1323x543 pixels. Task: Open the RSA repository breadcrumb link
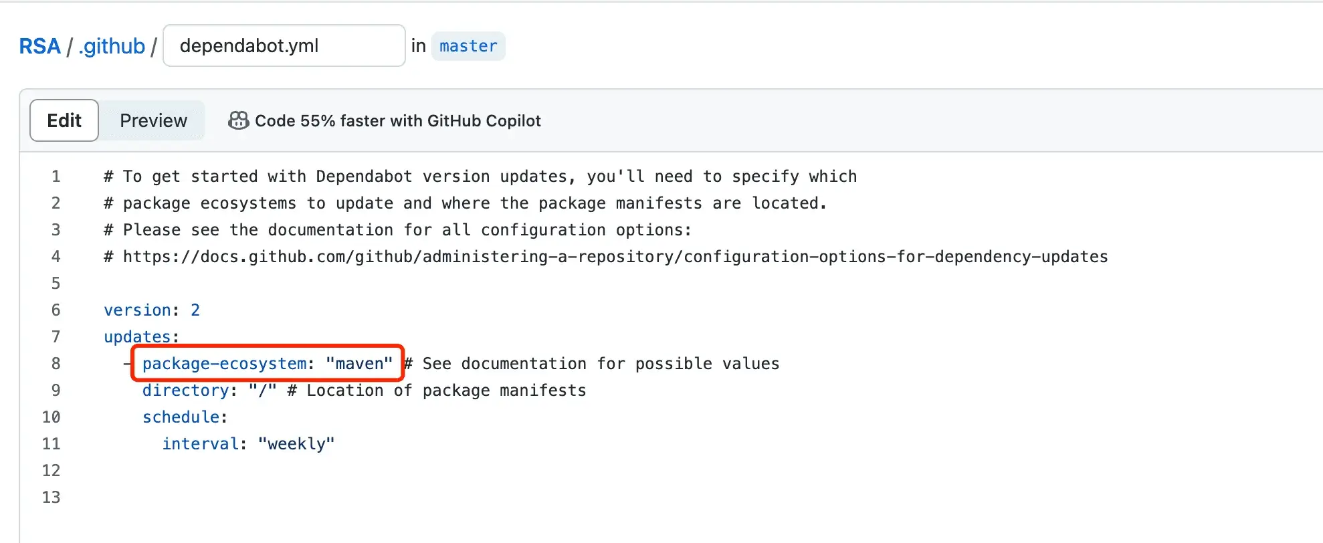click(x=39, y=46)
